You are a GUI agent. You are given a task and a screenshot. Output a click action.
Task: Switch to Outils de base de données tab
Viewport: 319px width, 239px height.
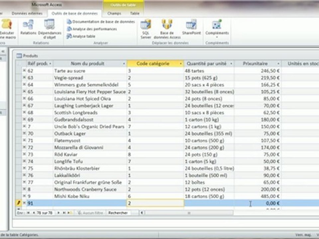(74, 13)
